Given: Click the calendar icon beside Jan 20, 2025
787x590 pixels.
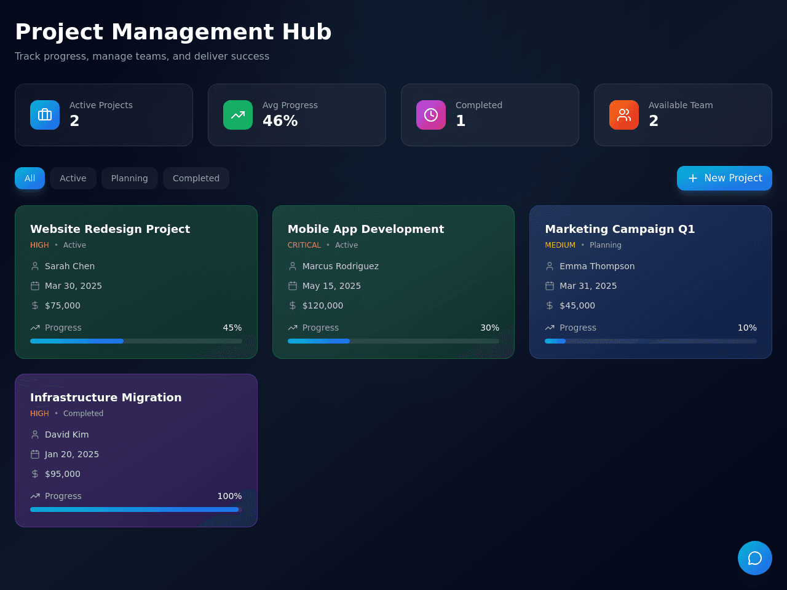Looking at the screenshot, I should click(35, 454).
